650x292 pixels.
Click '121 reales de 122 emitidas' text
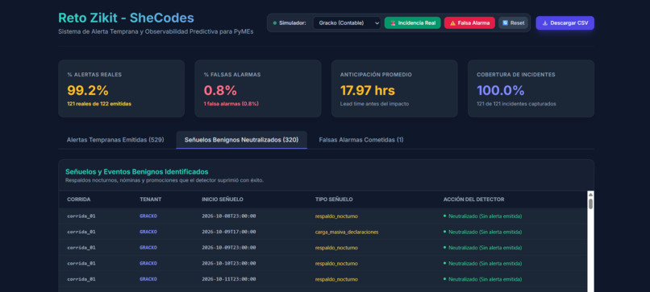coord(99,104)
